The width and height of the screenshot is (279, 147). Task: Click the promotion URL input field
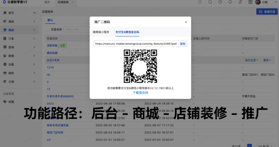pos(136,44)
